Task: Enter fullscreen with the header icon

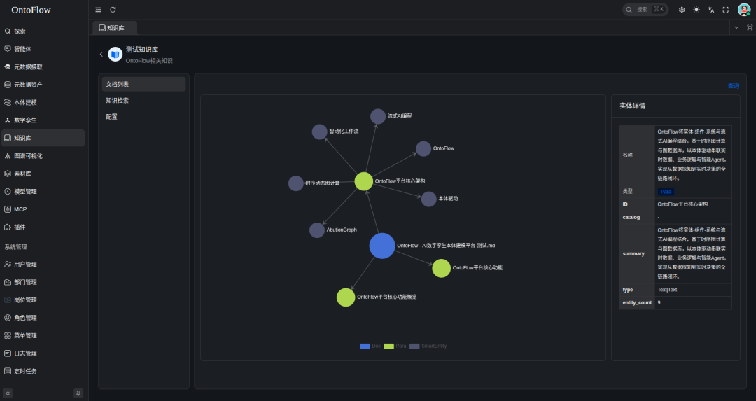Action: coord(726,10)
